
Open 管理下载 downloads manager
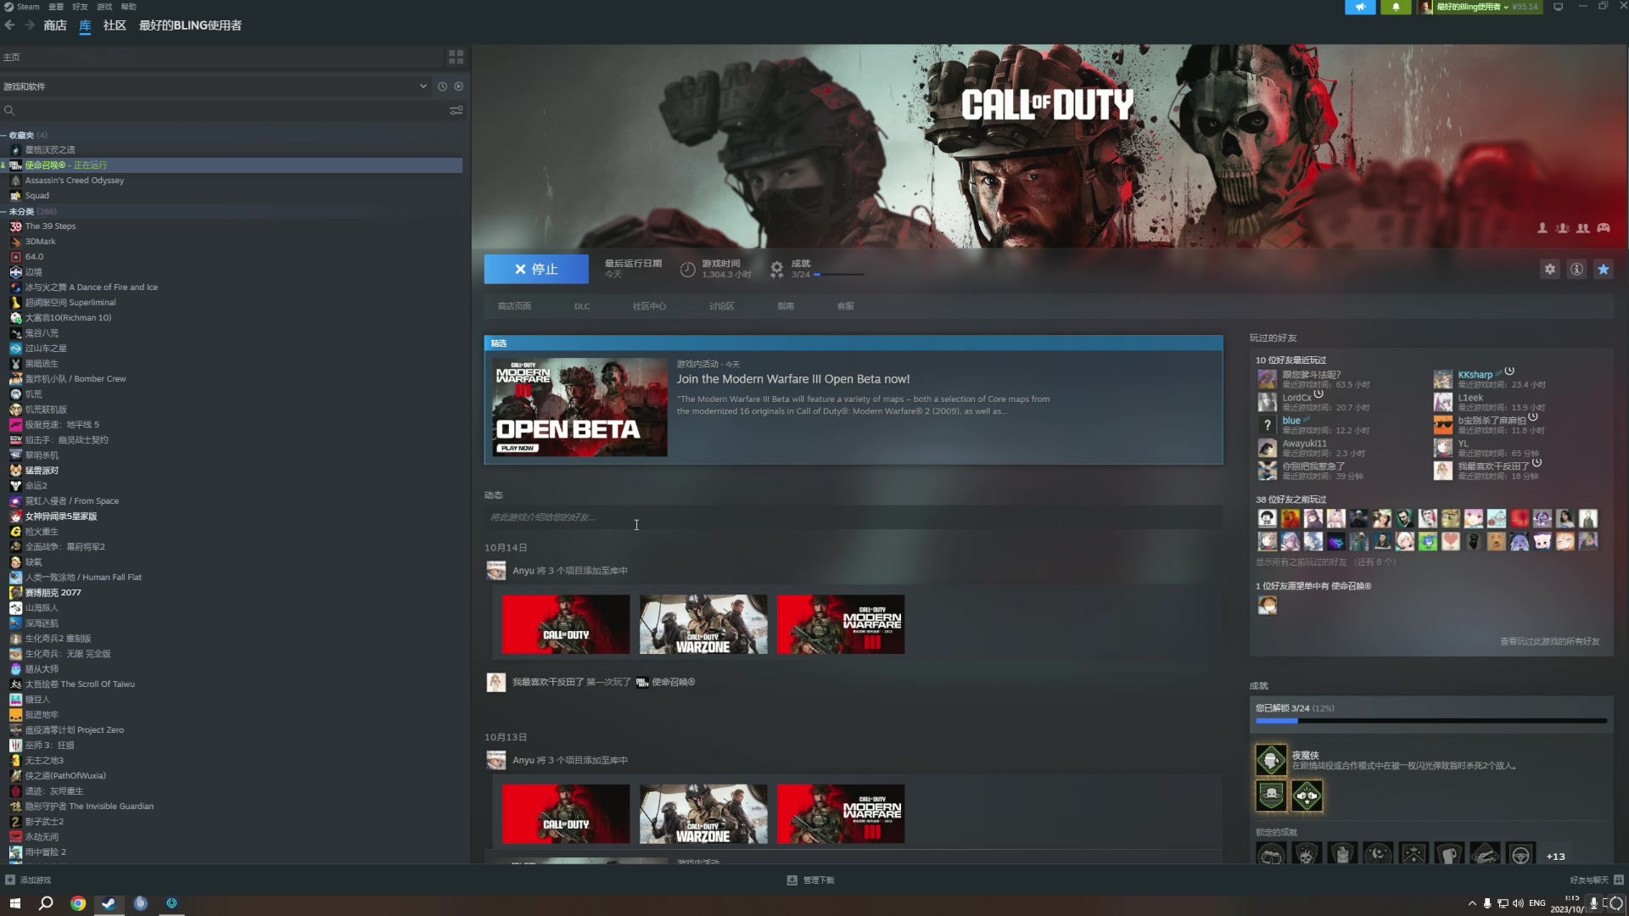point(811,880)
